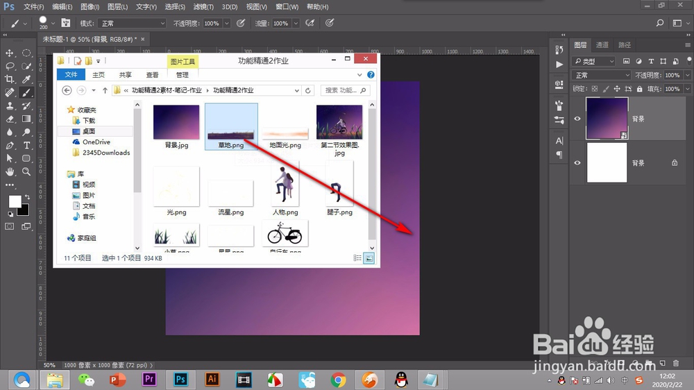Open Explorer help button
694x390 pixels.
coord(371,75)
